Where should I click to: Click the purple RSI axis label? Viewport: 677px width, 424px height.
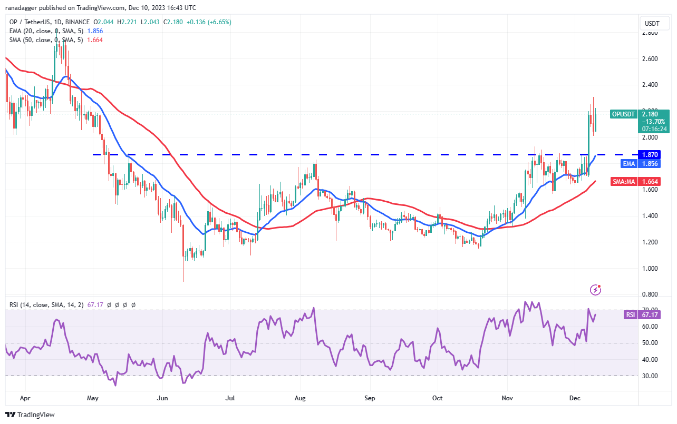click(x=630, y=315)
